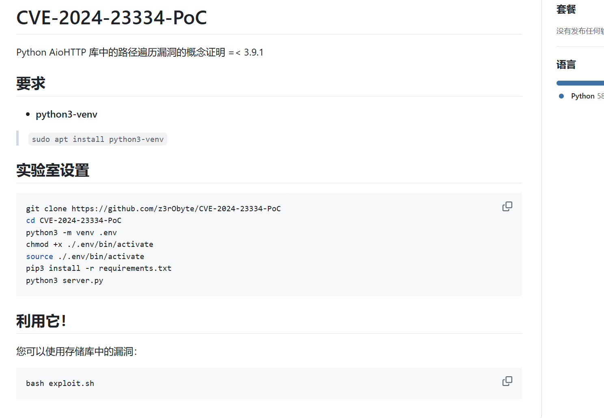Open the 套餐 packages heading link

coord(566,9)
